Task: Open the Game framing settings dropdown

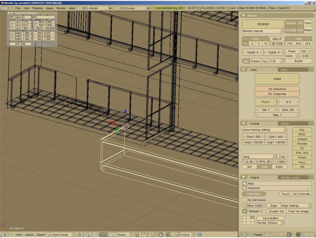Action: click(264, 130)
